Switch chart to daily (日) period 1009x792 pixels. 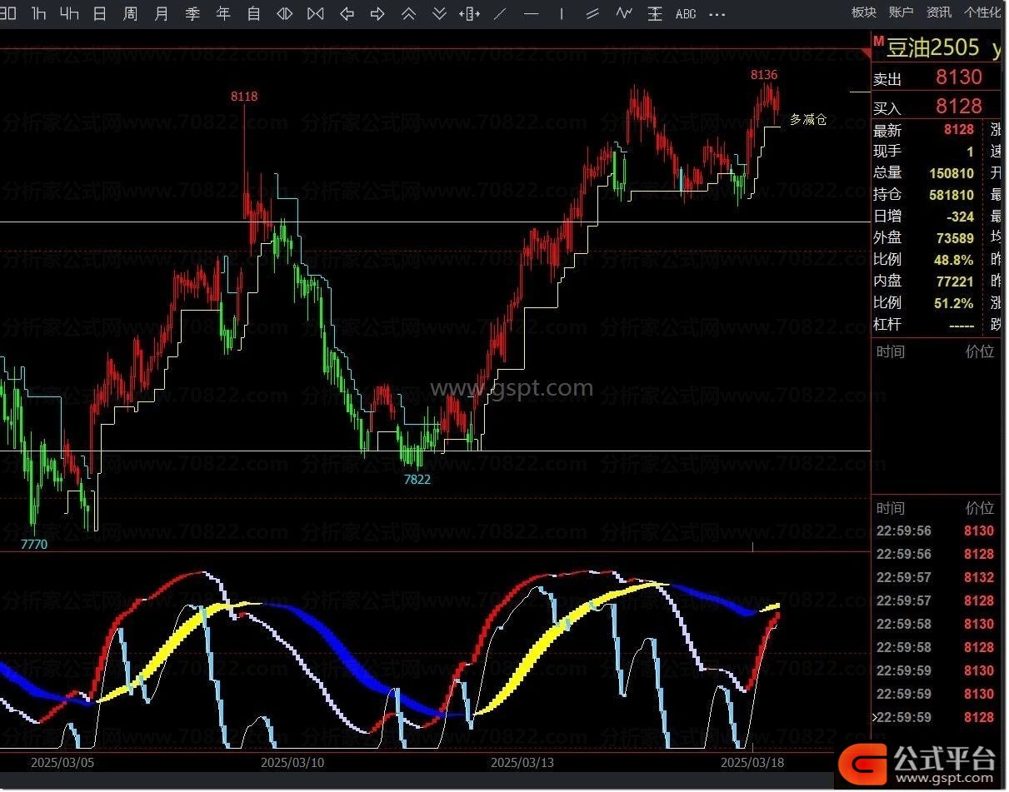pyautogui.click(x=100, y=12)
